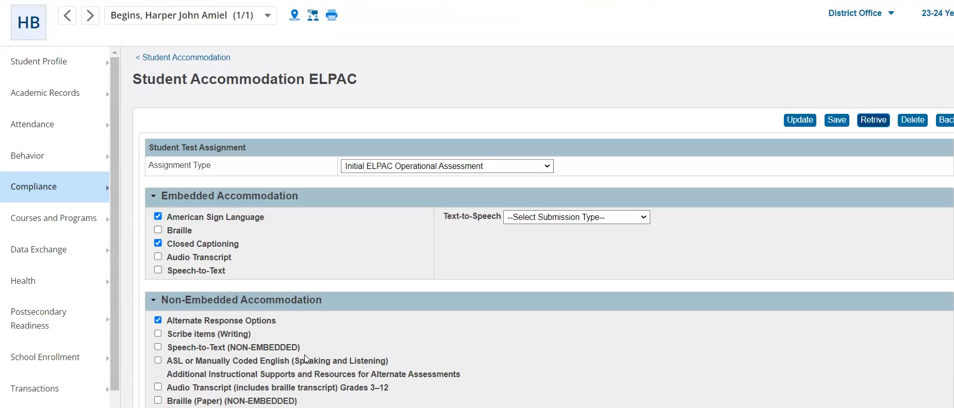Viewport: 954px width, 408px height.
Task: Open the Assignment Type dropdown
Action: (x=447, y=166)
